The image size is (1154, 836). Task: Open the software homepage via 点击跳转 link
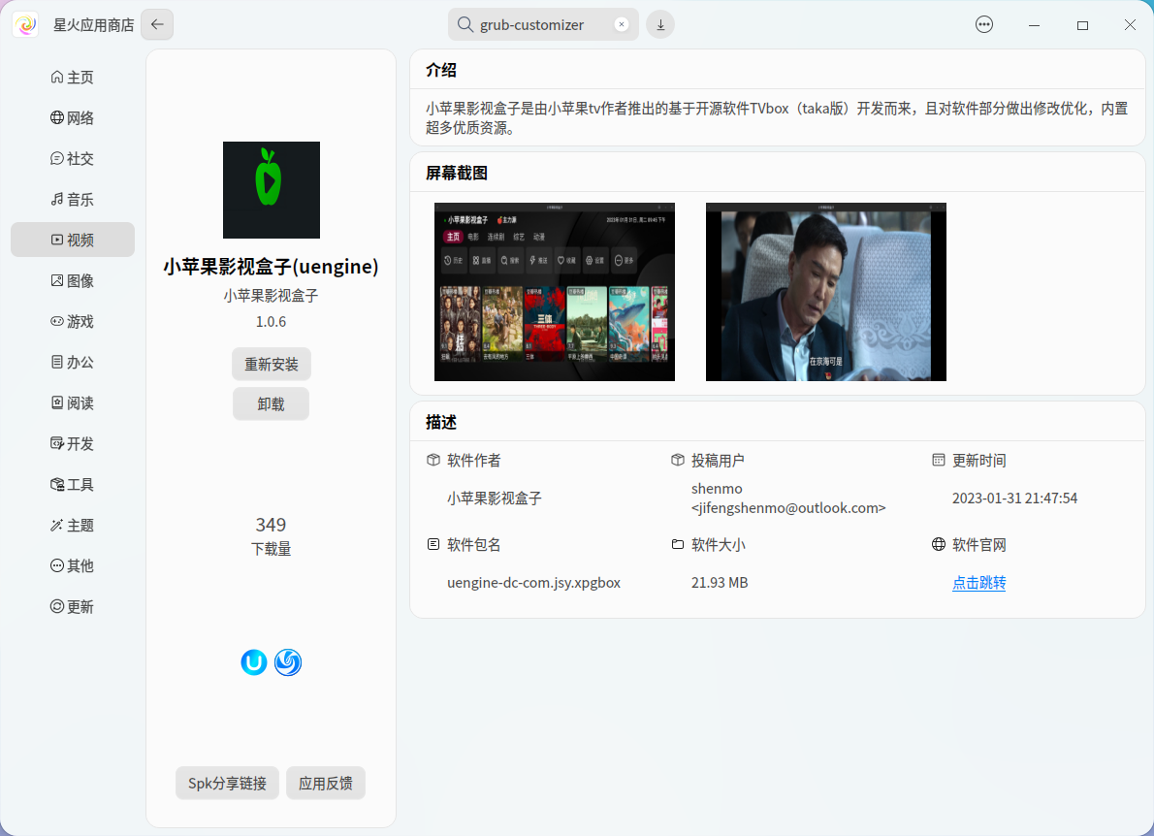click(x=978, y=583)
